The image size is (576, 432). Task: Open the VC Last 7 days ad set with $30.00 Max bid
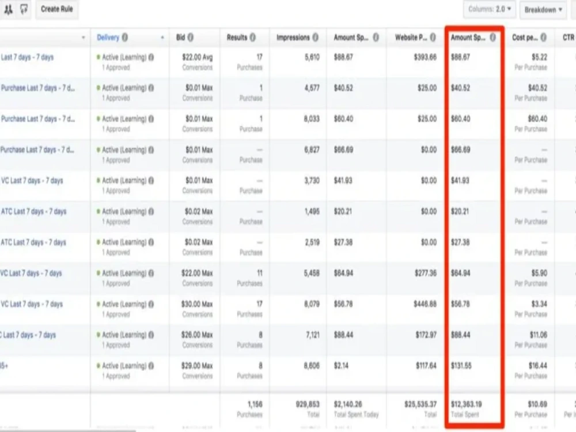coord(32,304)
